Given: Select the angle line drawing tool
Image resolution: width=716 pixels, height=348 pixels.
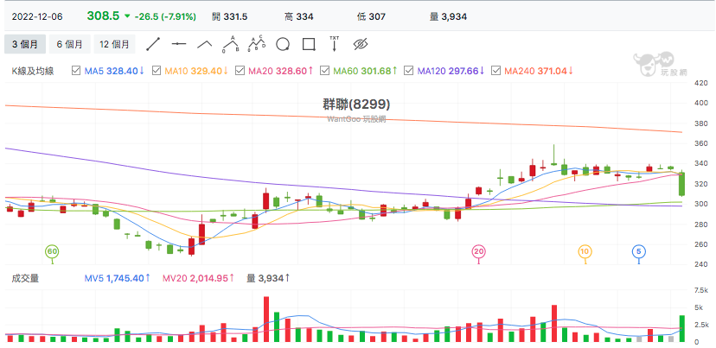Looking at the screenshot, I should tap(205, 44).
